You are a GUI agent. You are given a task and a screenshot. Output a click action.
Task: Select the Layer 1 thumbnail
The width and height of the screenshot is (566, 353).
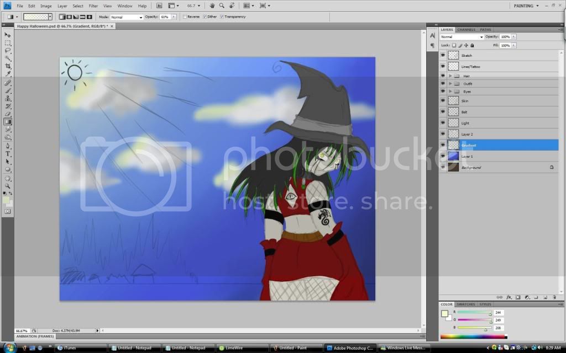[x=453, y=157]
